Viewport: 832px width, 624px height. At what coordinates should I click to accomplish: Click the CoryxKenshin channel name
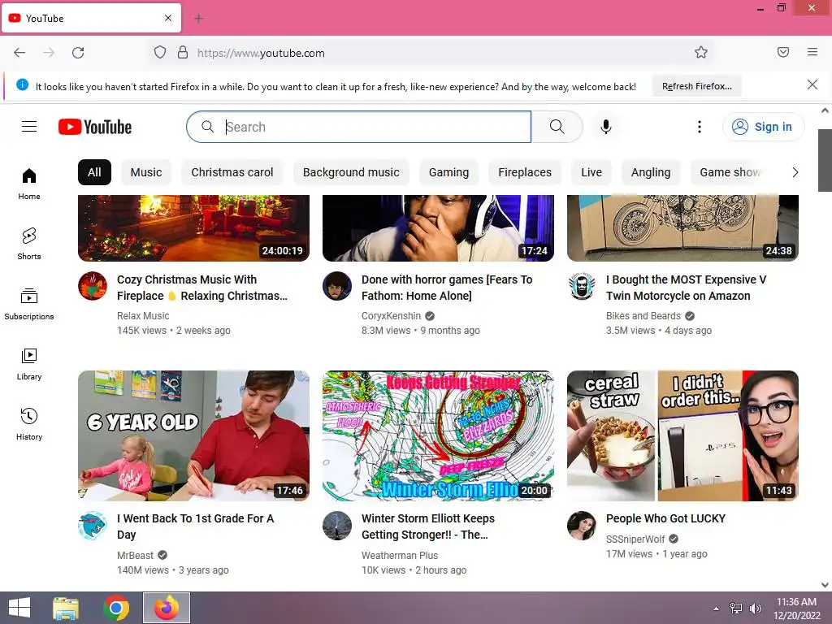(391, 316)
